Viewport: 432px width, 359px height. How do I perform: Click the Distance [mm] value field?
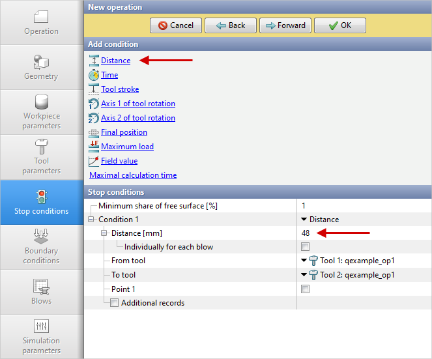point(362,233)
